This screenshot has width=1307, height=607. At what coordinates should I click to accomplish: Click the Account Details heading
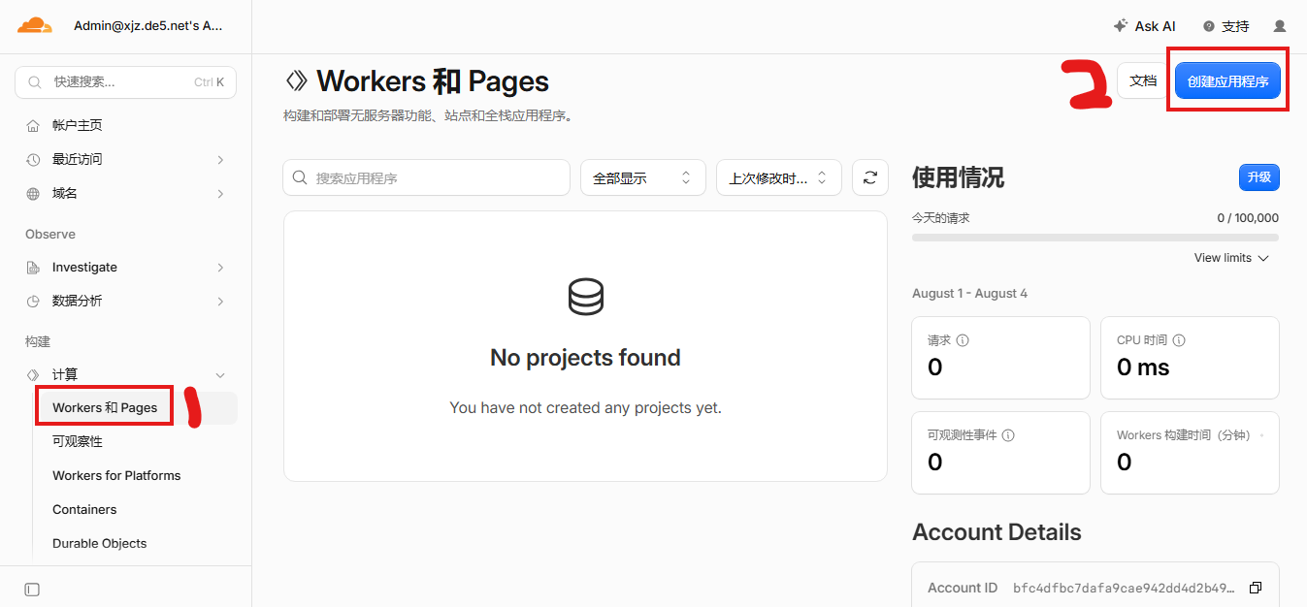pyautogui.click(x=997, y=532)
